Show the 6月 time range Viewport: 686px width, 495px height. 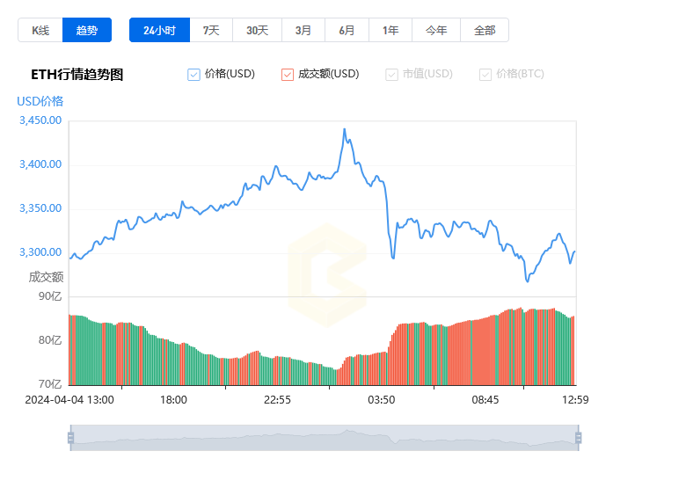coord(347,30)
